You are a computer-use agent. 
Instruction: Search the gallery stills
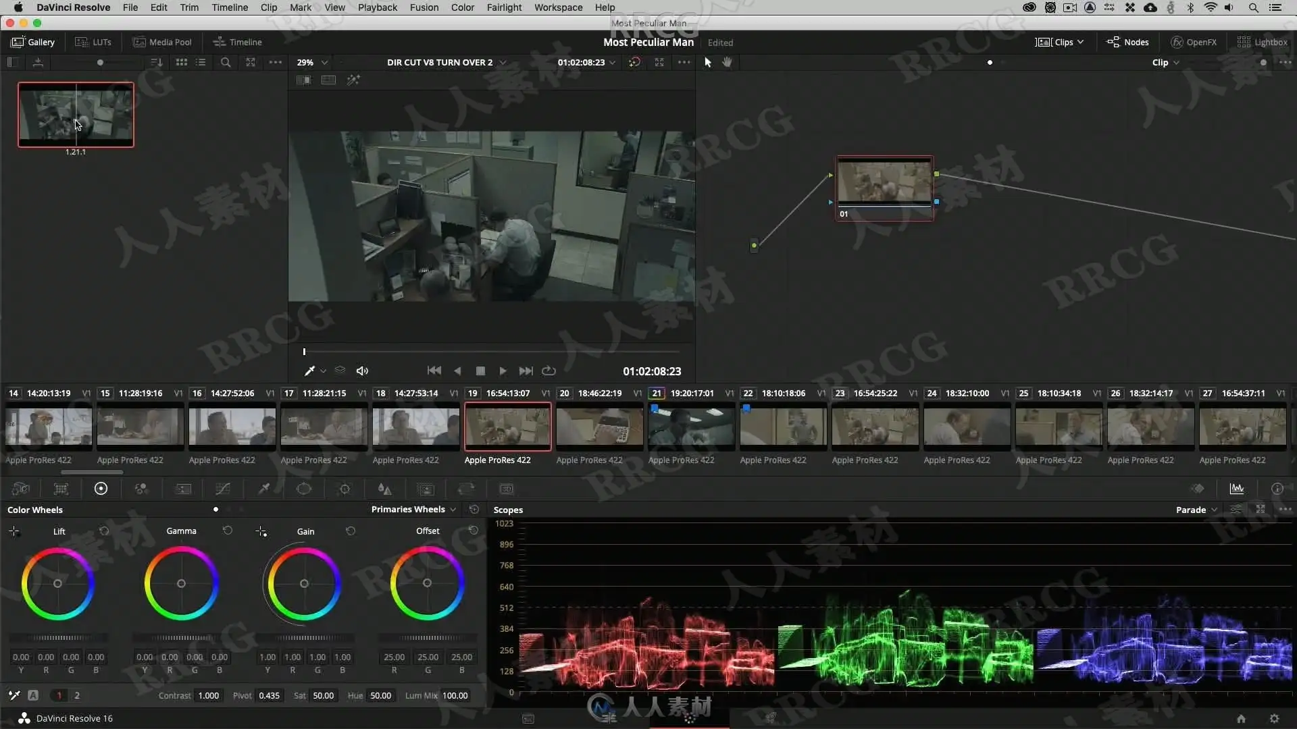pos(226,62)
